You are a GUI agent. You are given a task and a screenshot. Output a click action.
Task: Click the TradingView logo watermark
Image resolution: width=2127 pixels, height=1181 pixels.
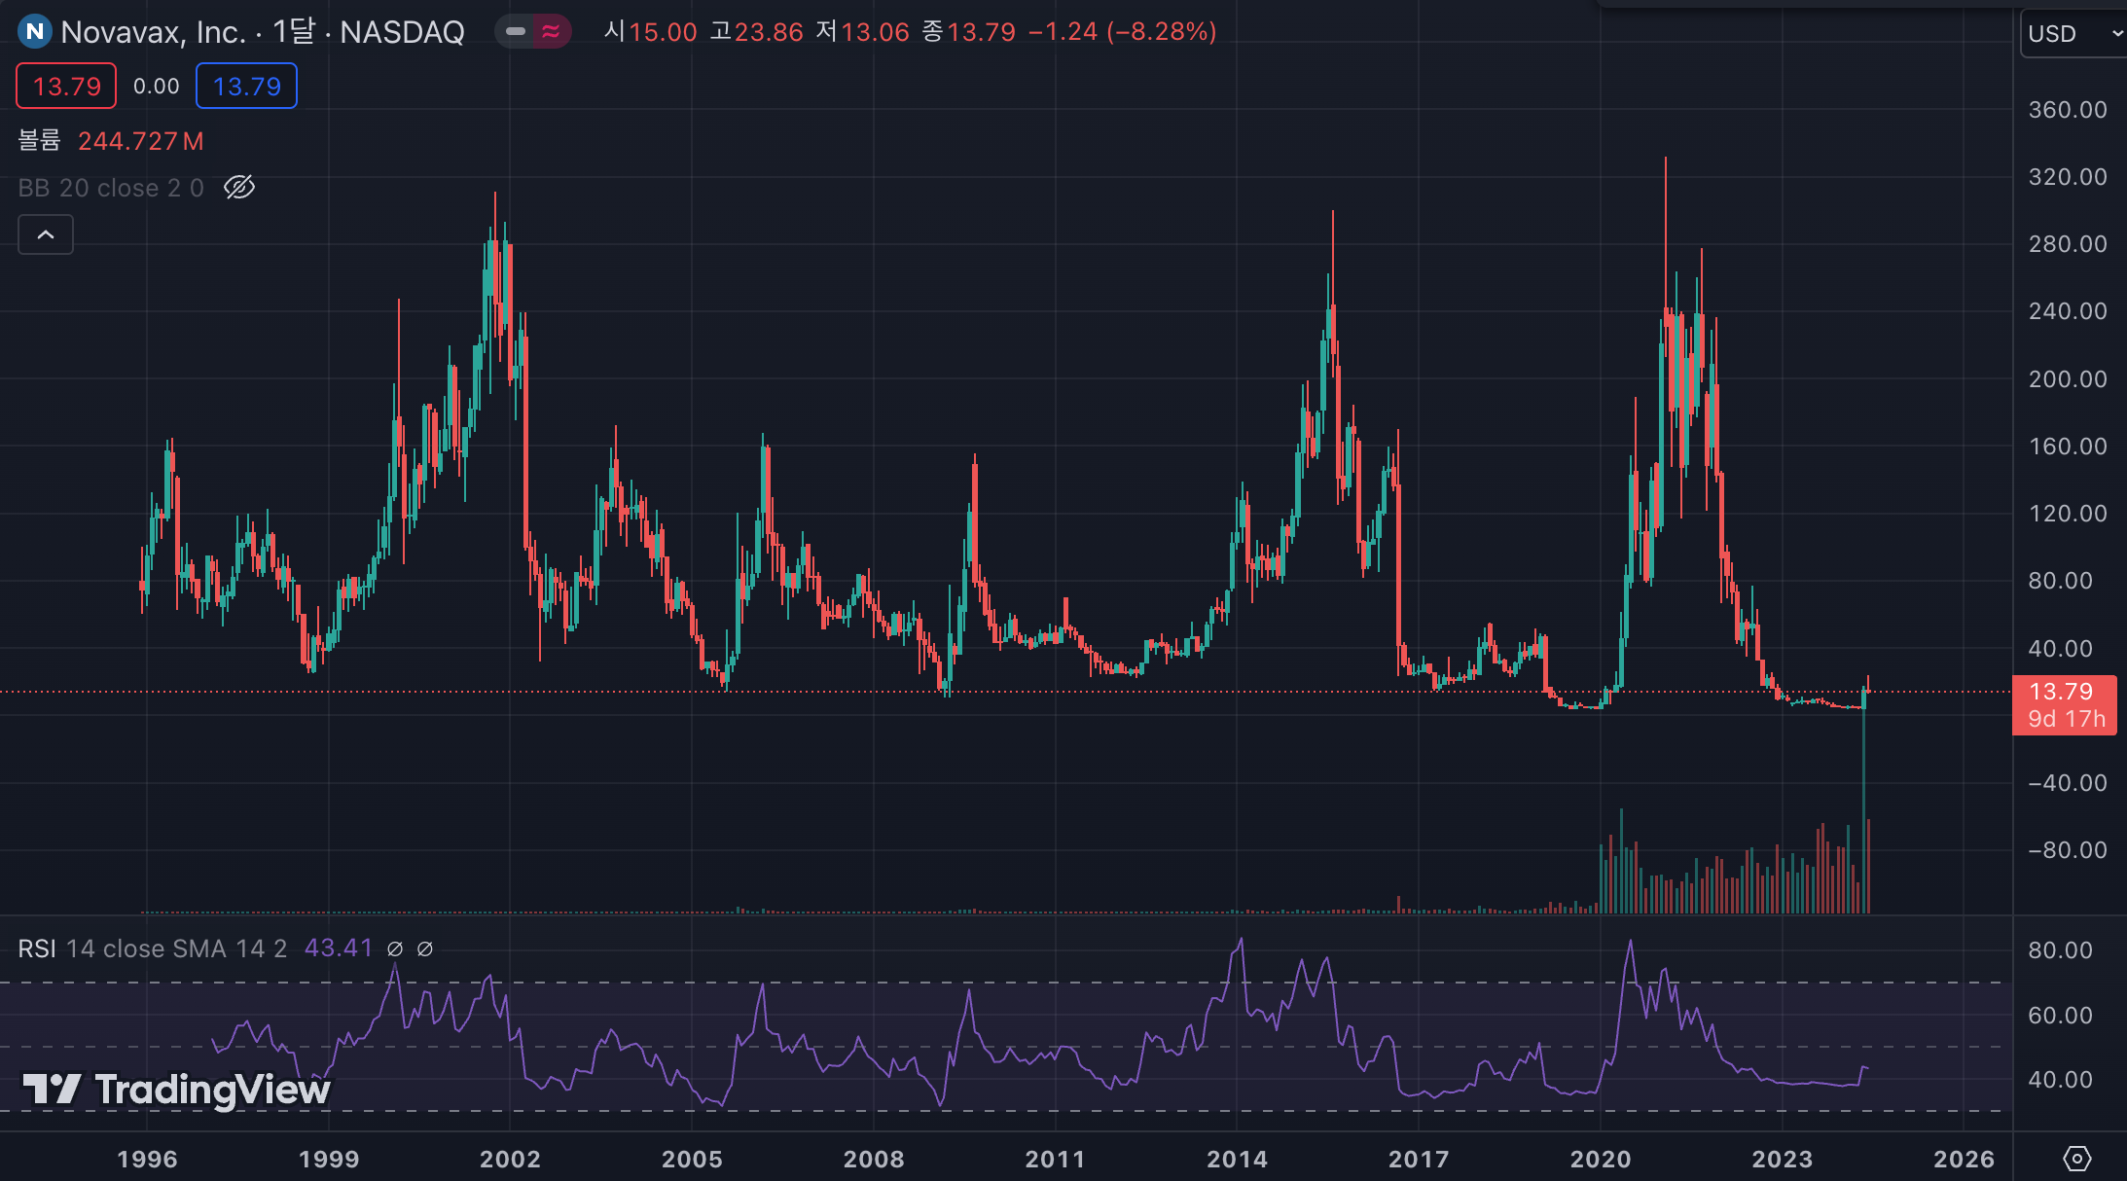176,1090
